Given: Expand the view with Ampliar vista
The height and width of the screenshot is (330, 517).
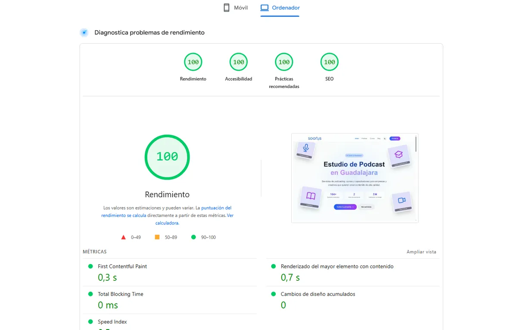Looking at the screenshot, I should [x=421, y=251].
